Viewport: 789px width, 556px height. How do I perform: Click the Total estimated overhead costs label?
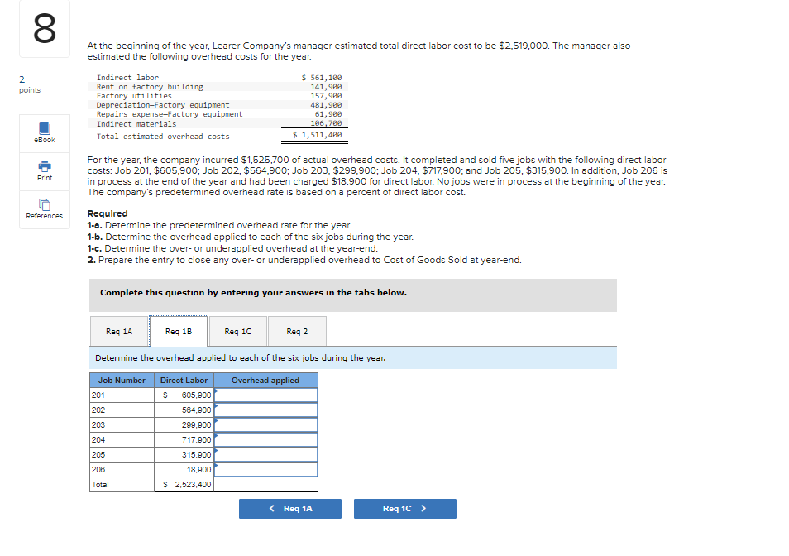pyautogui.click(x=163, y=137)
